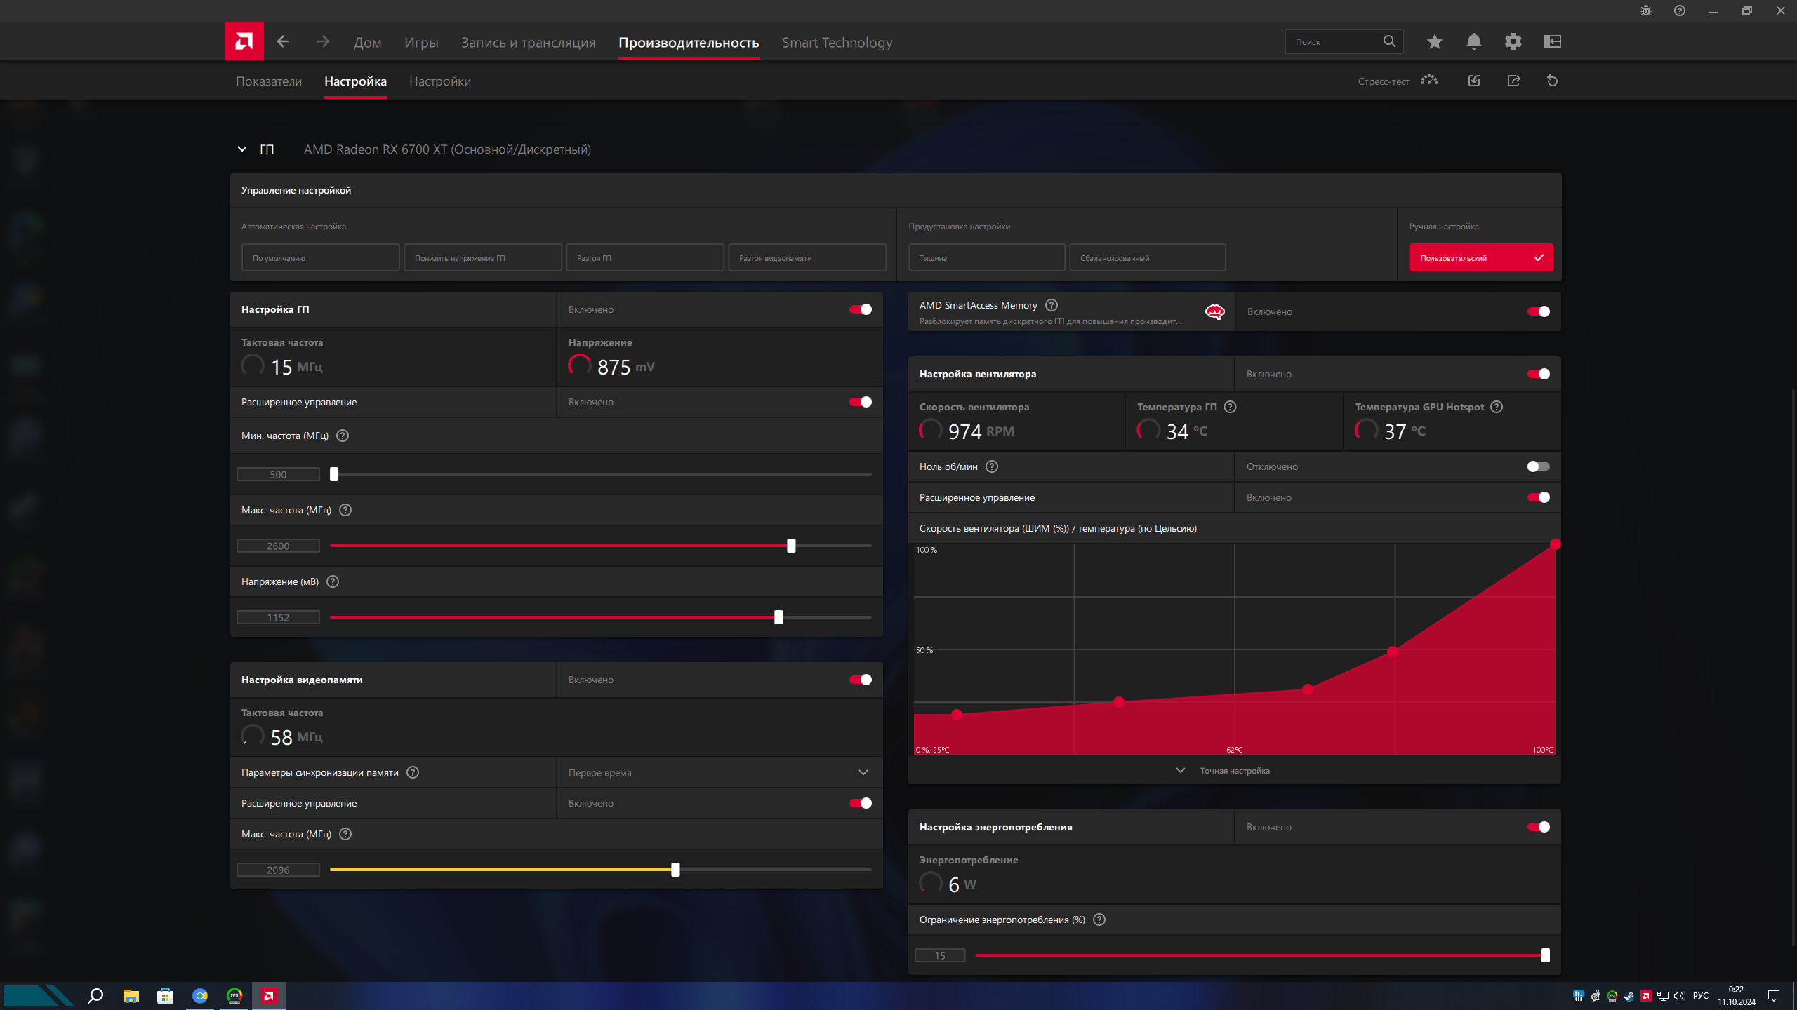Screen dimensions: 1797x1010
Task: Click the max frequency 2600 slider handle
Action: point(791,546)
